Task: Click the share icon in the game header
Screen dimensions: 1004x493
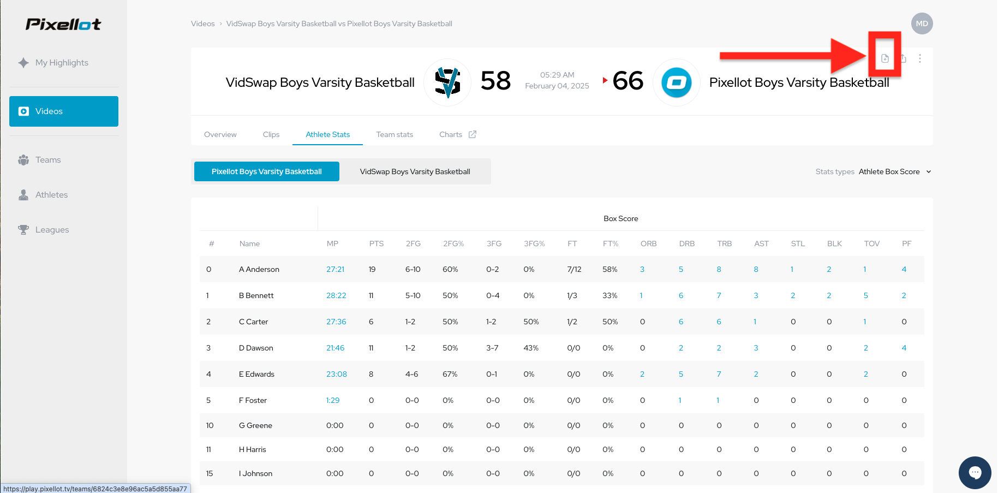Action: coord(903,58)
